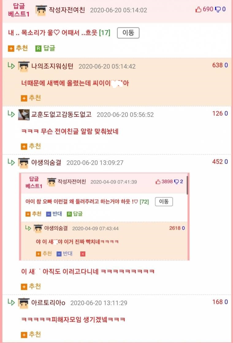Click green R 답글 icon under the top comment

tap(45, 48)
